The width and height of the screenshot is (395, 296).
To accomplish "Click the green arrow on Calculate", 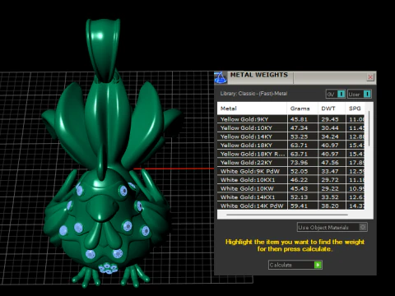I will (x=318, y=265).
